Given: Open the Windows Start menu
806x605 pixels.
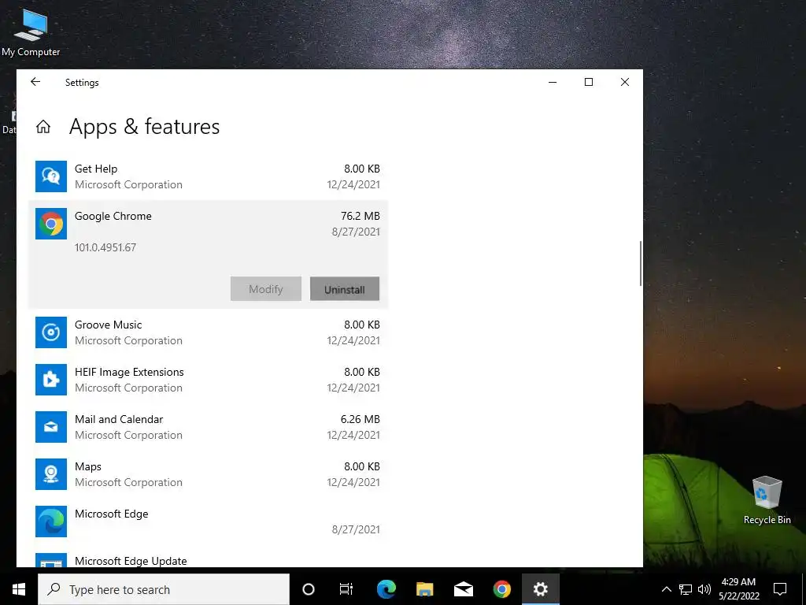Looking at the screenshot, I should click(19, 589).
